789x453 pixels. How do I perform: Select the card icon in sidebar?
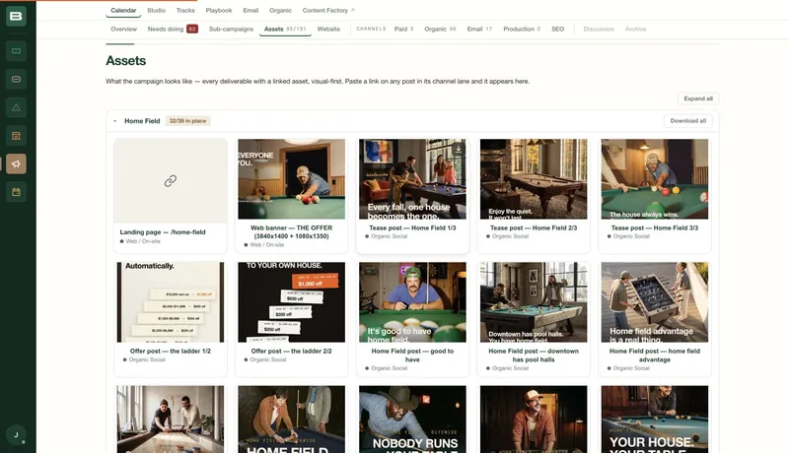pyautogui.click(x=16, y=79)
